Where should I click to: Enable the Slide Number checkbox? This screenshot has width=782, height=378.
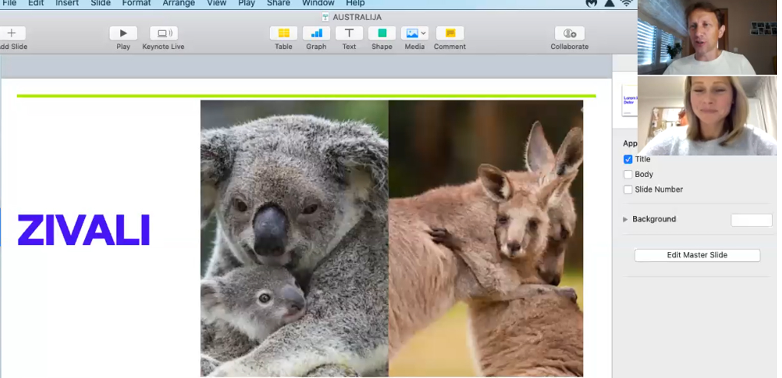628,190
